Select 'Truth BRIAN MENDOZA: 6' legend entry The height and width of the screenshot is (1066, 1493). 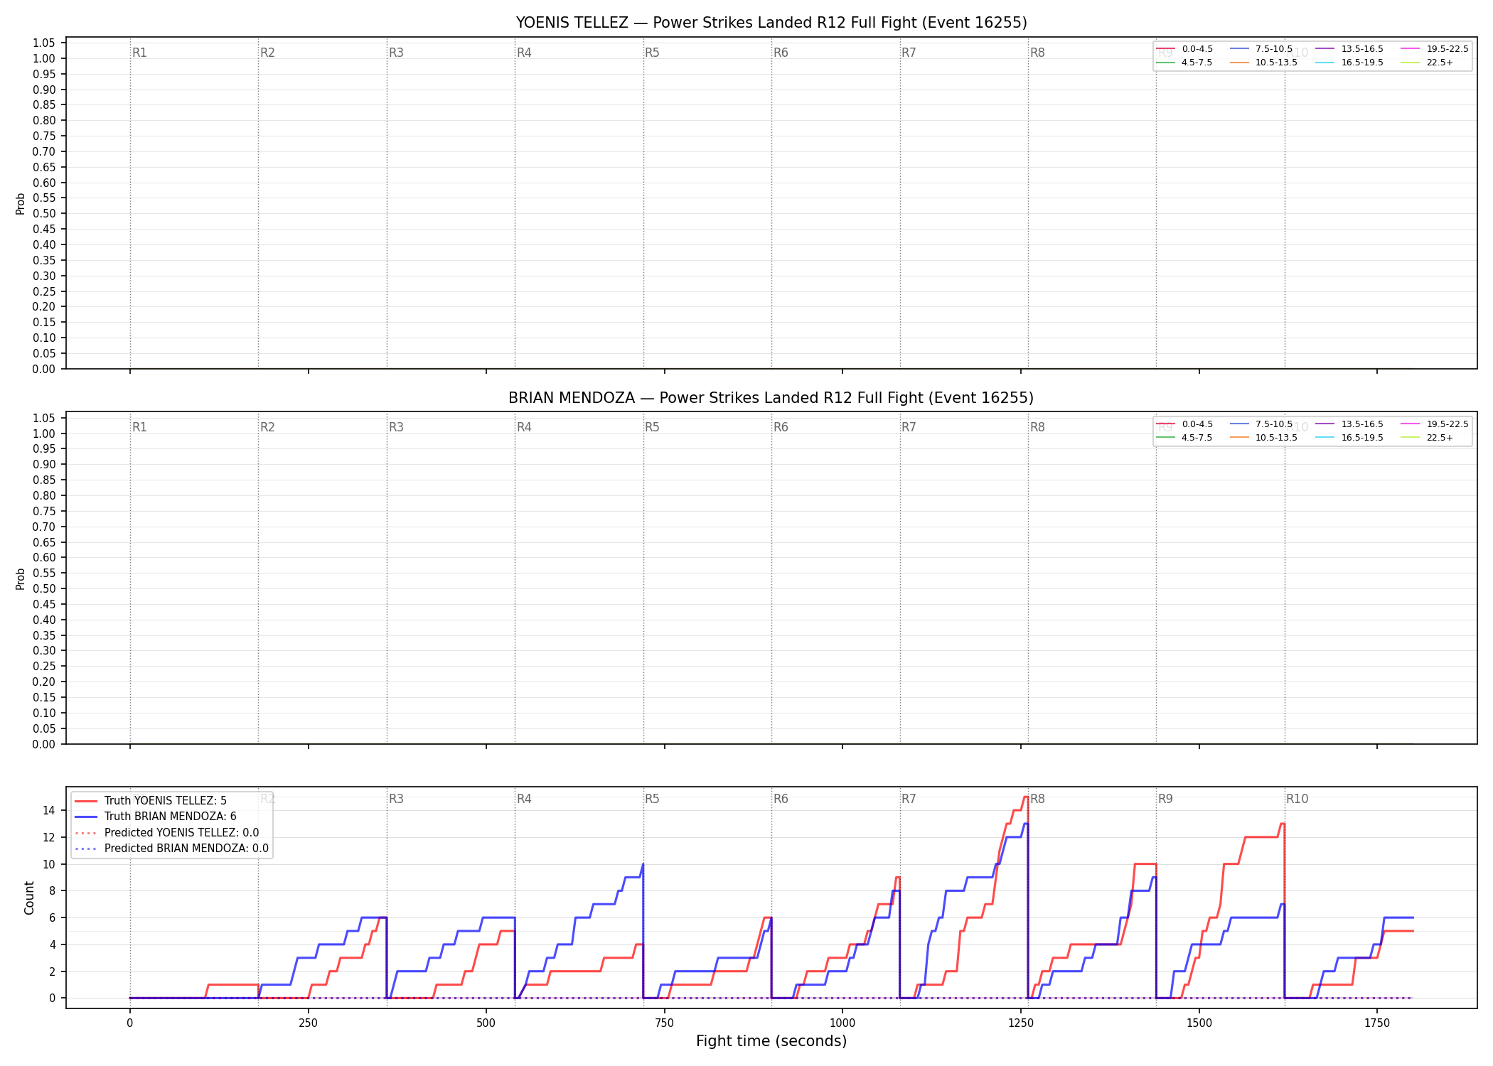(x=155, y=817)
